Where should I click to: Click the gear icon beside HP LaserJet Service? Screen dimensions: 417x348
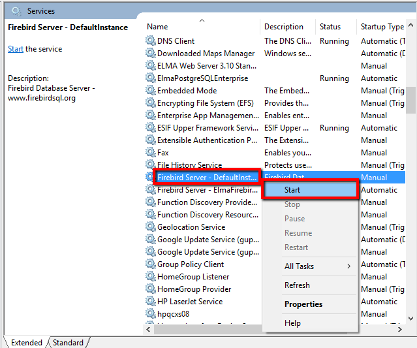(x=151, y=302)
